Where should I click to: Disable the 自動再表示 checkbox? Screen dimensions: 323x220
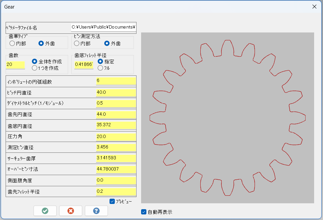(x=143, y=212)
